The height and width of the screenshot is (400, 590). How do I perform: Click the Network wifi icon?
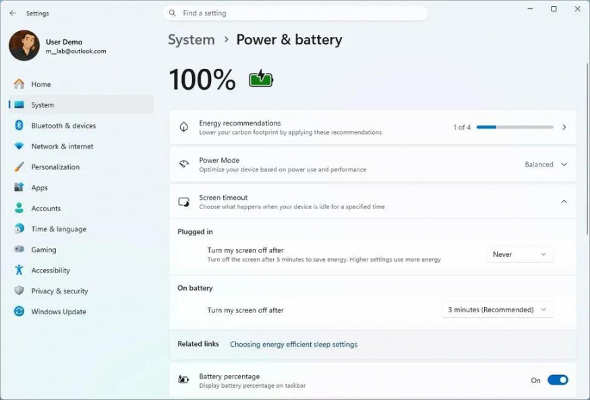click(19, 146)
